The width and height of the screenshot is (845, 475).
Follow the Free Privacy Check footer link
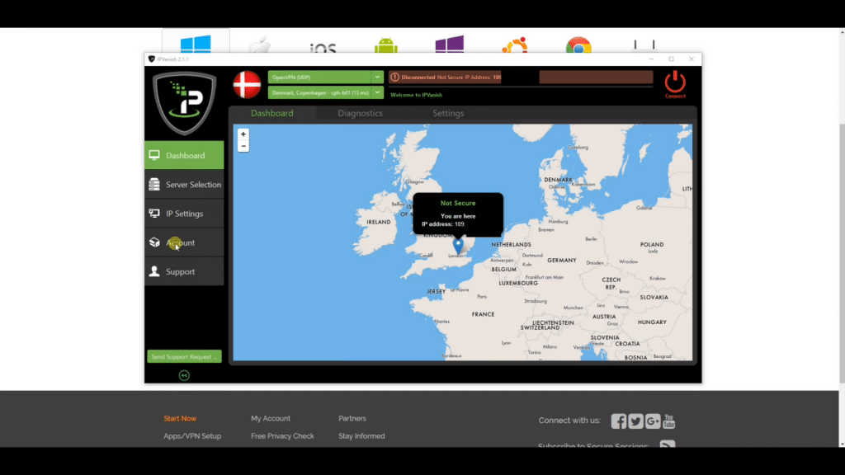point(282,436)
